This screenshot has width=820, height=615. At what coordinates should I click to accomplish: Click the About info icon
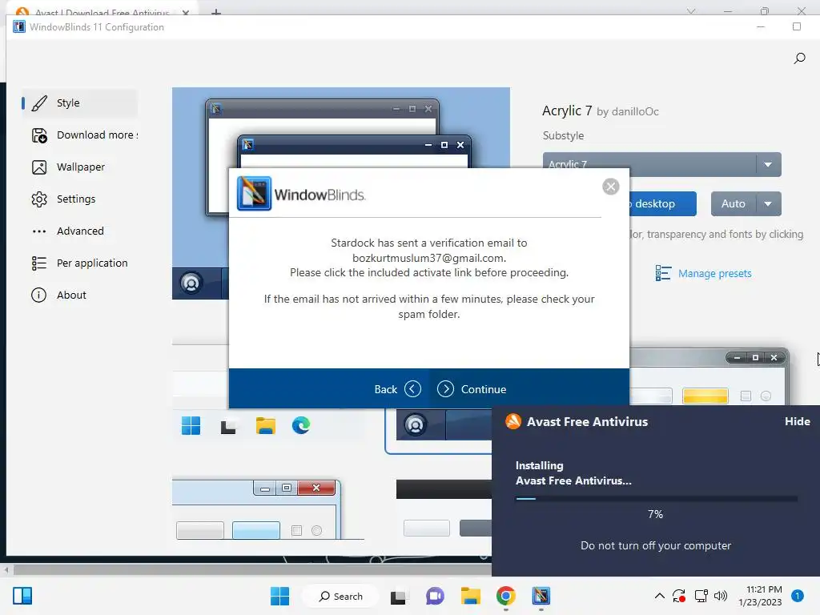point(38,295)
